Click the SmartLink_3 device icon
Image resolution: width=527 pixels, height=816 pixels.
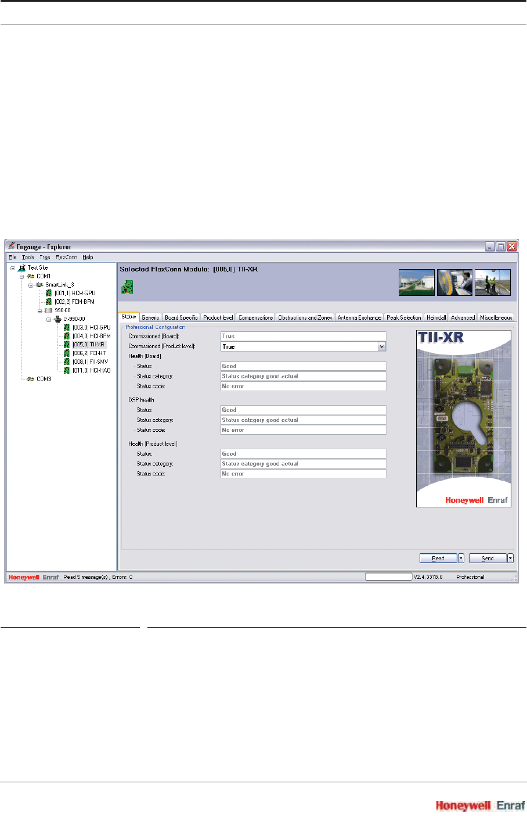click(x=39, y=285)
